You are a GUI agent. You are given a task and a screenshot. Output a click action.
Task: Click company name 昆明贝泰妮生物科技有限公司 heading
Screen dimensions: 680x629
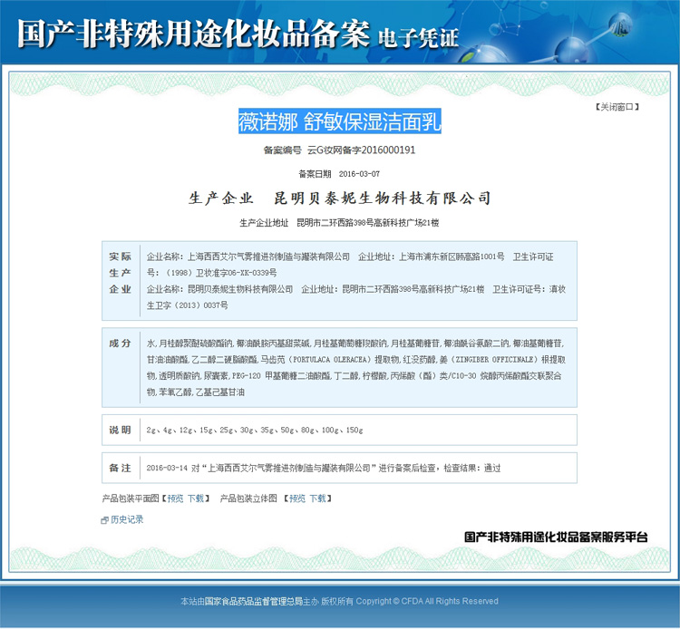pyautogui.click(x=382, y=198)
